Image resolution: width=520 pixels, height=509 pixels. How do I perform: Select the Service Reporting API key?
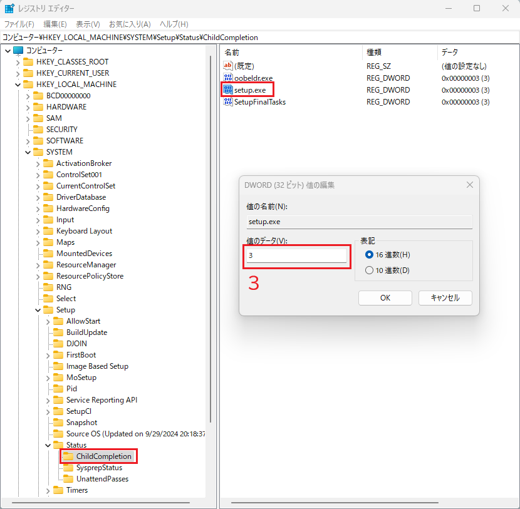point(101,400)
